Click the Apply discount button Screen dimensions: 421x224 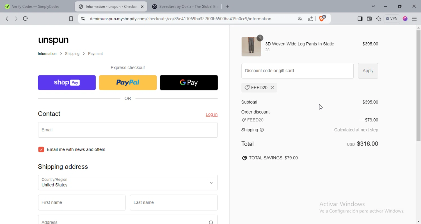pos(368,71)
